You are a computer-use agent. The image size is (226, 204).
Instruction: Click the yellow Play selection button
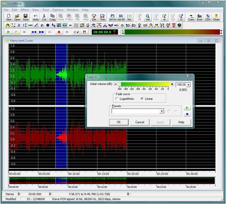pos(16,32)
